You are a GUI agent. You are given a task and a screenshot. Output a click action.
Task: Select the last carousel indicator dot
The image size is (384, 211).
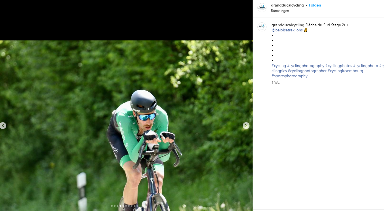(137, 206)
